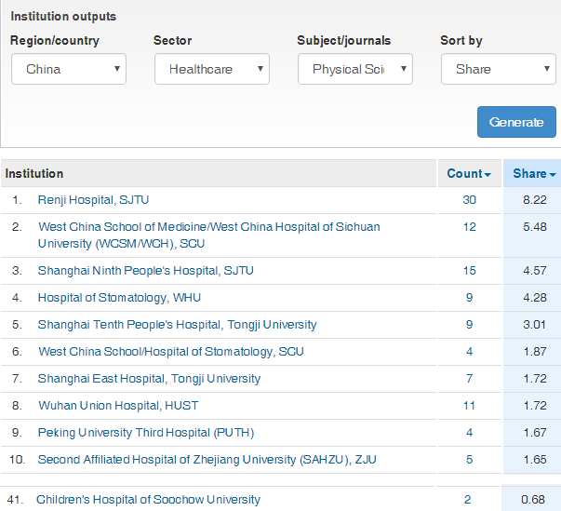Open West China School of Medicine/West China Hospital link
The image size is (561, 511).
pyautogui.click(x=209, y=235)
